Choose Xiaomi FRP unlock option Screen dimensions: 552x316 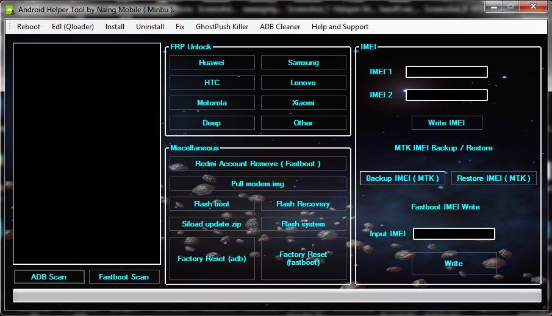pyautogui.click(x=303, y=103)
